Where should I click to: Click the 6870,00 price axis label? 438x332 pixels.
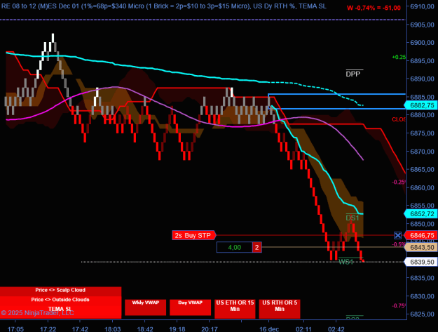coord(422,152)
